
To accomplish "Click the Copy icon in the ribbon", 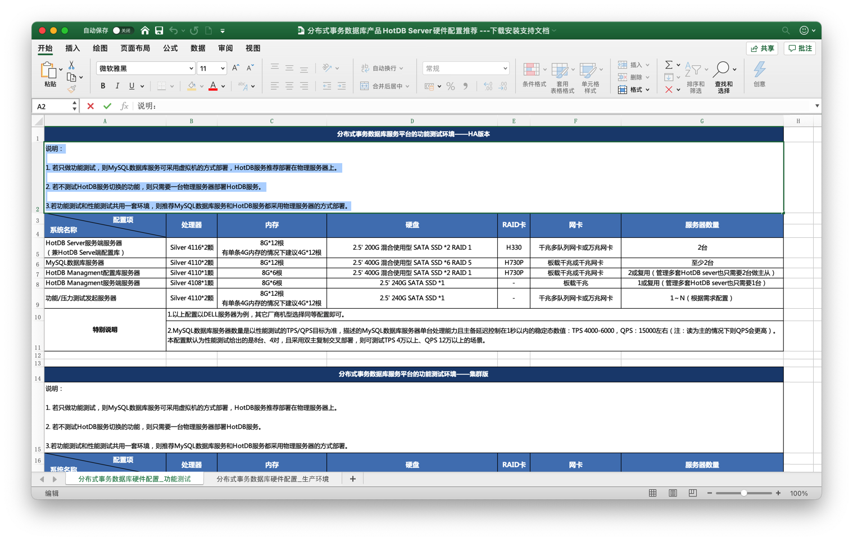I will coord(71,77).
